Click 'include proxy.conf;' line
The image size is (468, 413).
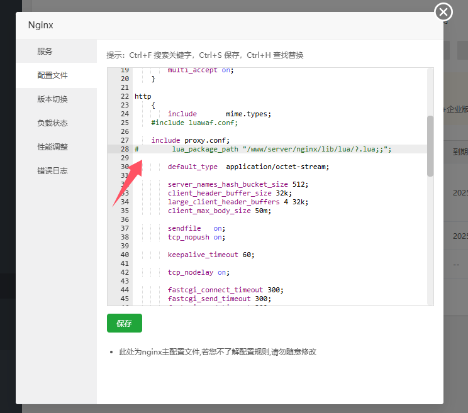(191, 140)
